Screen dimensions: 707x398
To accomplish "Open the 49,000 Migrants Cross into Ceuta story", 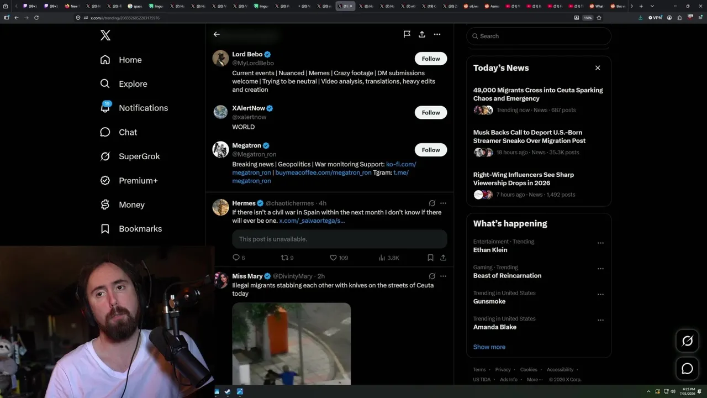I will (x=538, y=94).
